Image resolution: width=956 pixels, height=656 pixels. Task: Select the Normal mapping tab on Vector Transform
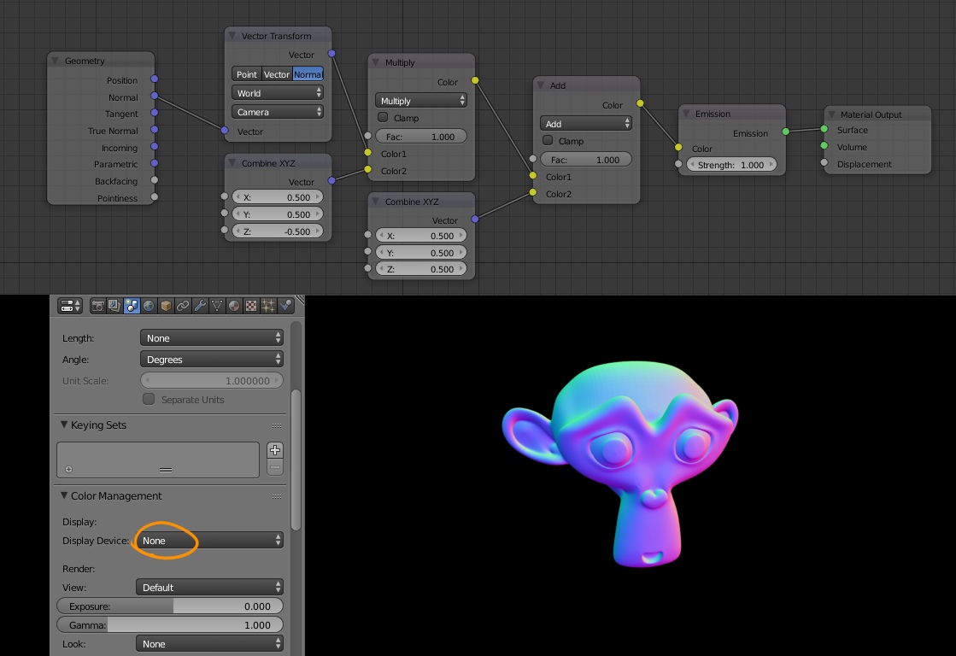308,74
